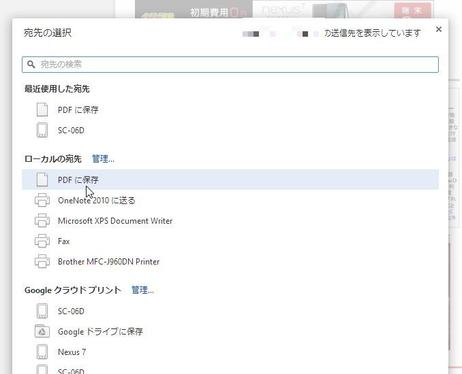Choose Brother MFC-J960DN Printer label
Screen dimensions: 462x374
click(109, 262)
